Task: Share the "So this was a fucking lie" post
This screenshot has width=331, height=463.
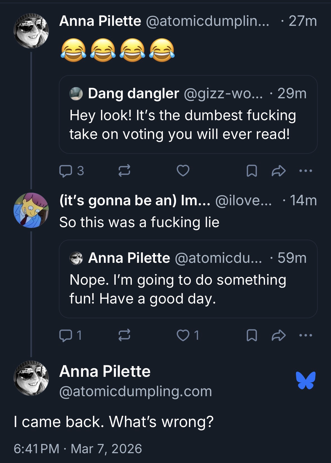Action: click(279, 335)
